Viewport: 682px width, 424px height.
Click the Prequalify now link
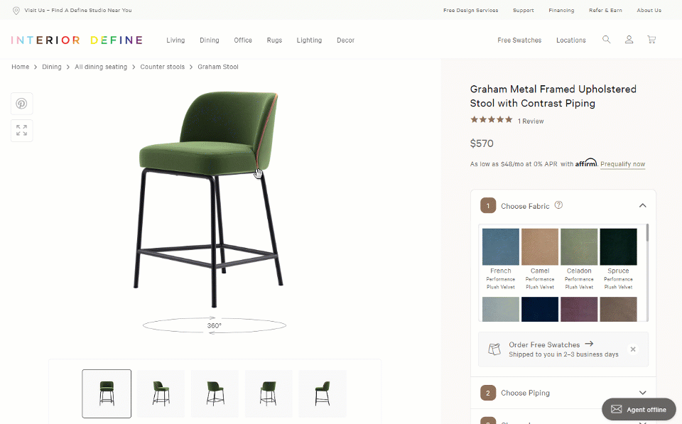[x=623, y=164]
